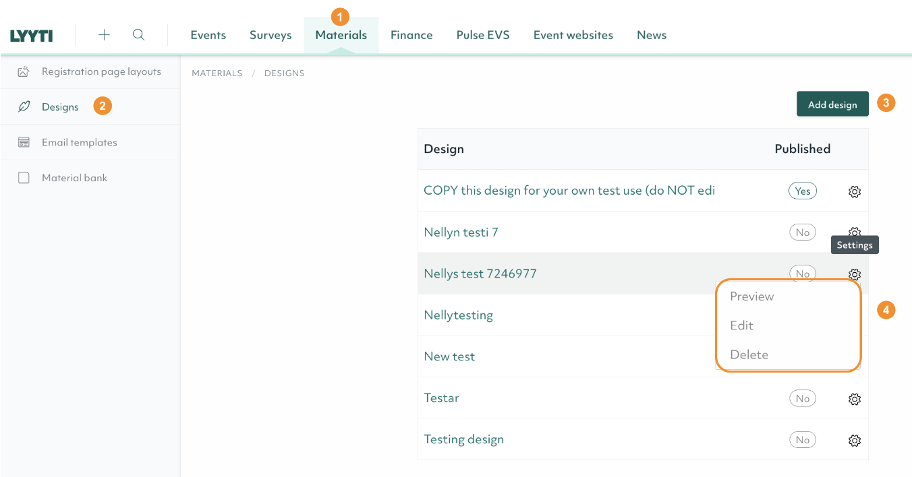Open the Finance tab
912x477 pixels.
[411, 35]
